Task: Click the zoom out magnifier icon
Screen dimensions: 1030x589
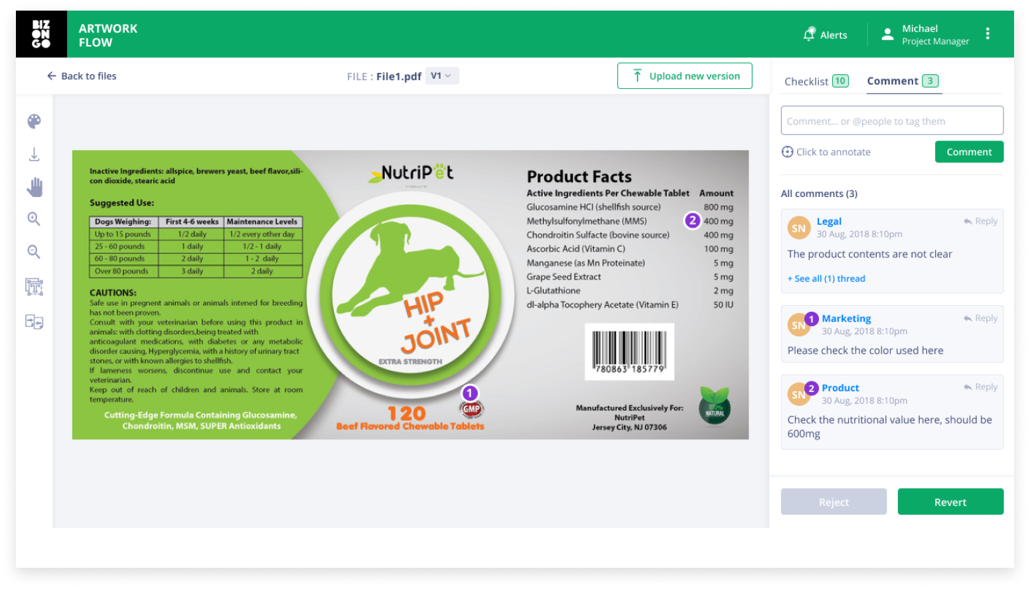Action: pyautogui.click(x=34, y=252)
